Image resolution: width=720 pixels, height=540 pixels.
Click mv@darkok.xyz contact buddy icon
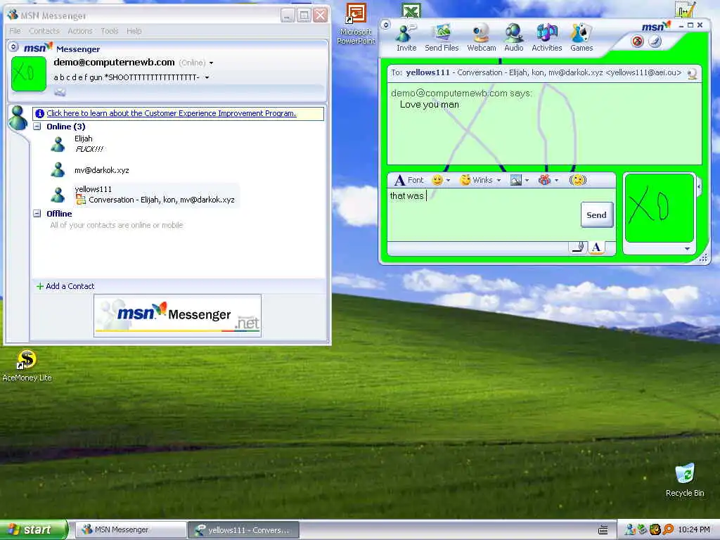pyautogui.click(x=58, y=170)
